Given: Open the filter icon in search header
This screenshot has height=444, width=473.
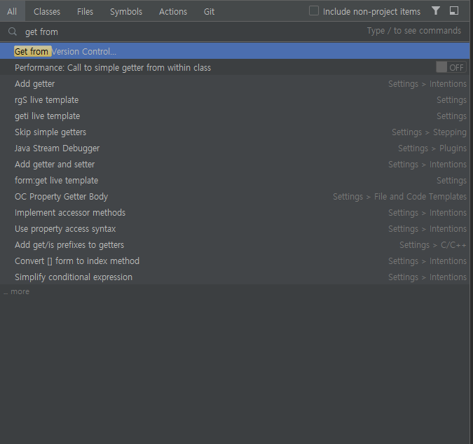Looking at the screenshot, I should (x=435, y=11).
